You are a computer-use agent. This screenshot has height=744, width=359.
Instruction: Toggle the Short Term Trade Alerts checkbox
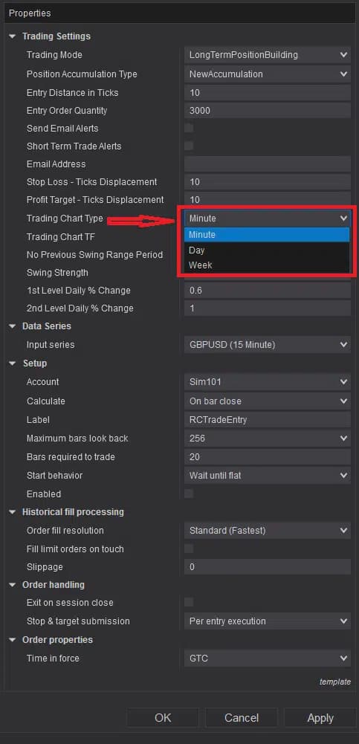coord(189,146)
